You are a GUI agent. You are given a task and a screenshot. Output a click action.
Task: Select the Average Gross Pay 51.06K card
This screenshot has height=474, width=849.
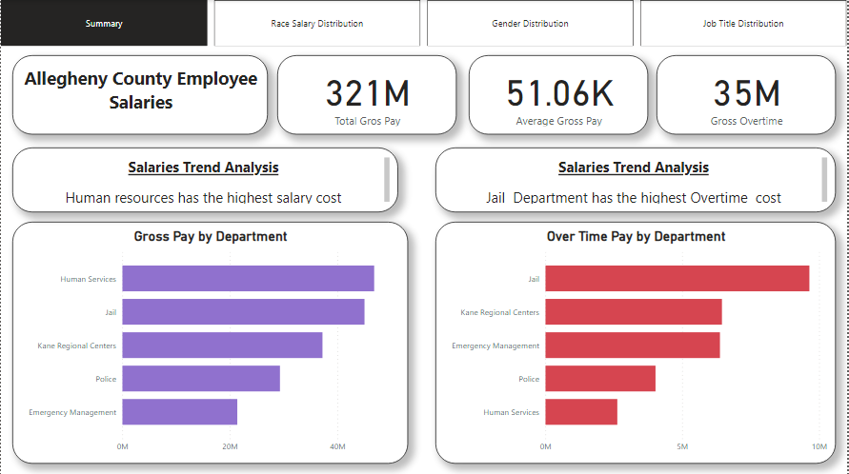[x=558, y=95]
